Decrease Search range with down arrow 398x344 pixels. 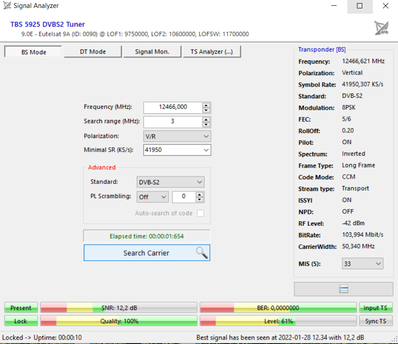click(x=206, y=124)
